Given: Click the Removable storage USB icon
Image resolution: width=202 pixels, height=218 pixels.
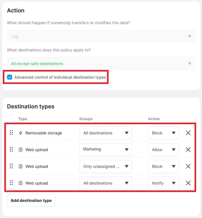Looking at the screenshot, I should [x=21, y=133].
